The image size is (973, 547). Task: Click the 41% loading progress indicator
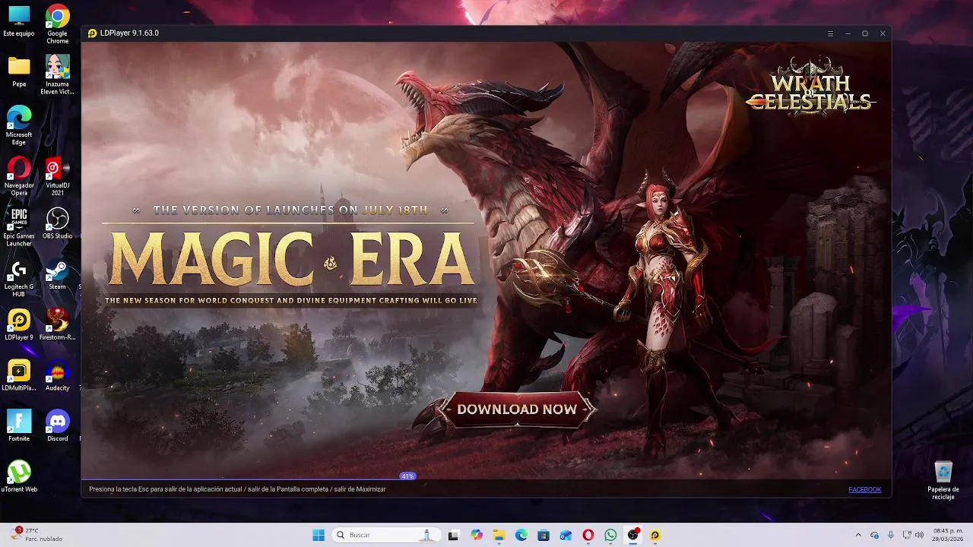click(x=407, y=476)
